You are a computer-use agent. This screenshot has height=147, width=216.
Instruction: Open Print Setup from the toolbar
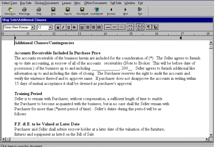click(x=24, y=11)
